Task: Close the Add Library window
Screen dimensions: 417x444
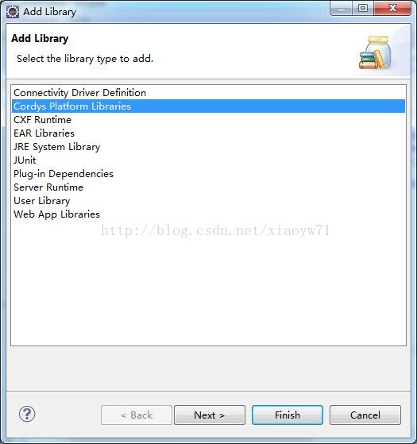Action: click(x=392, y=8)
